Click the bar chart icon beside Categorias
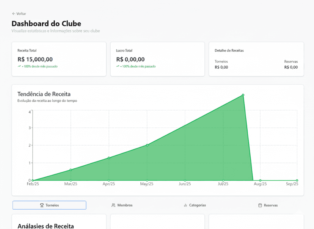Image resolution: width=314 pixels, height=229 pixels. pos(185,205)
